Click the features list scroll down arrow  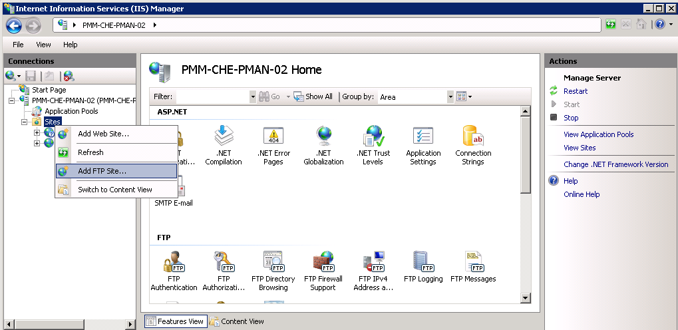pos(526,297)
